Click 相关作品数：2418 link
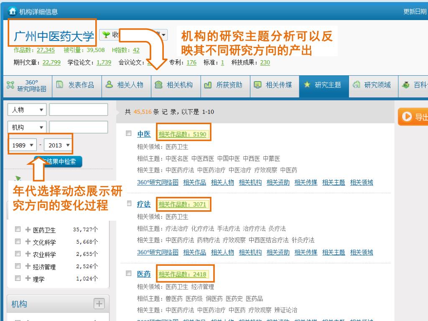The image size is (428, 321). [182, 274]
